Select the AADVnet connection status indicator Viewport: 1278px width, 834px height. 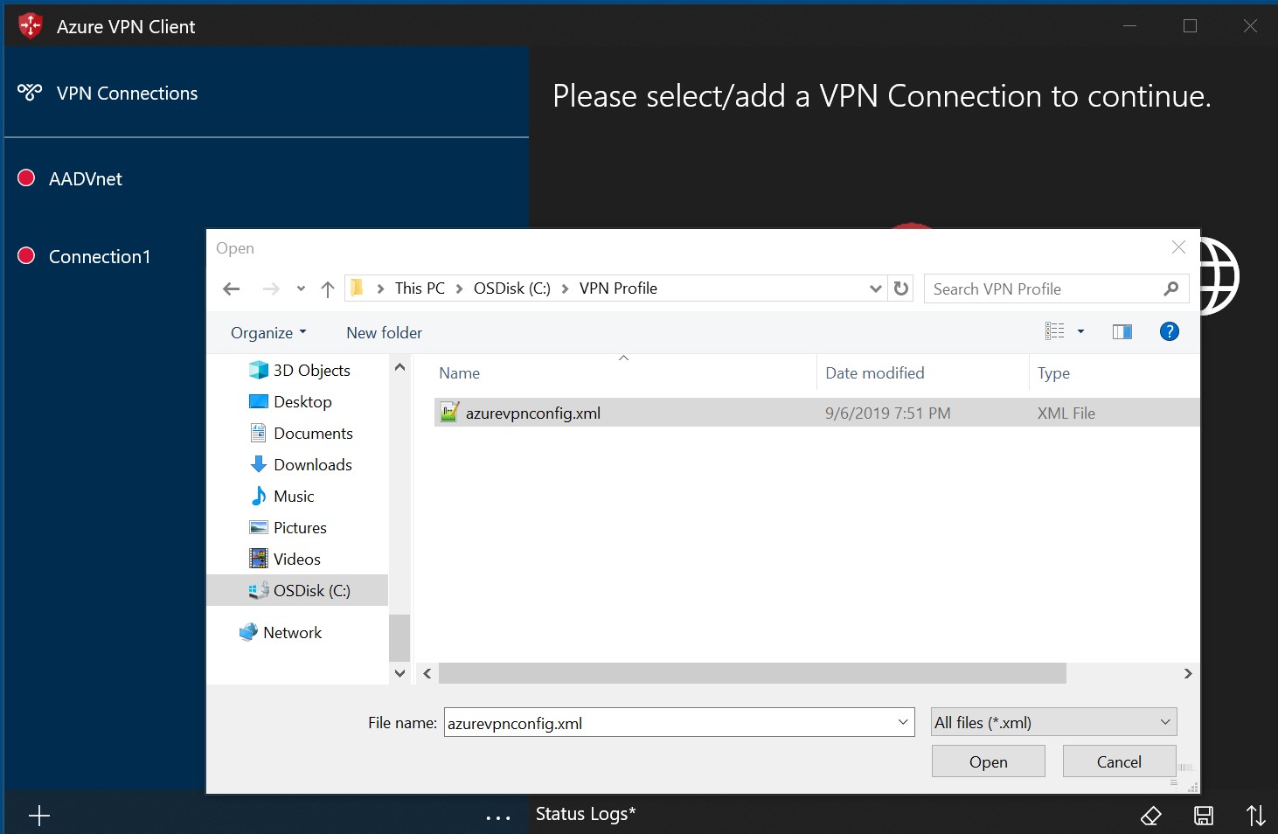[25, 177]
